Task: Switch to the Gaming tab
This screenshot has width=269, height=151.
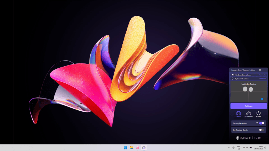Action: (239, 114)
